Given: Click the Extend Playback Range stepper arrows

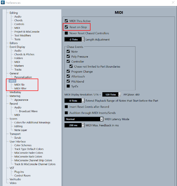Looking at the screenshot, I should [x=83, y=101].
